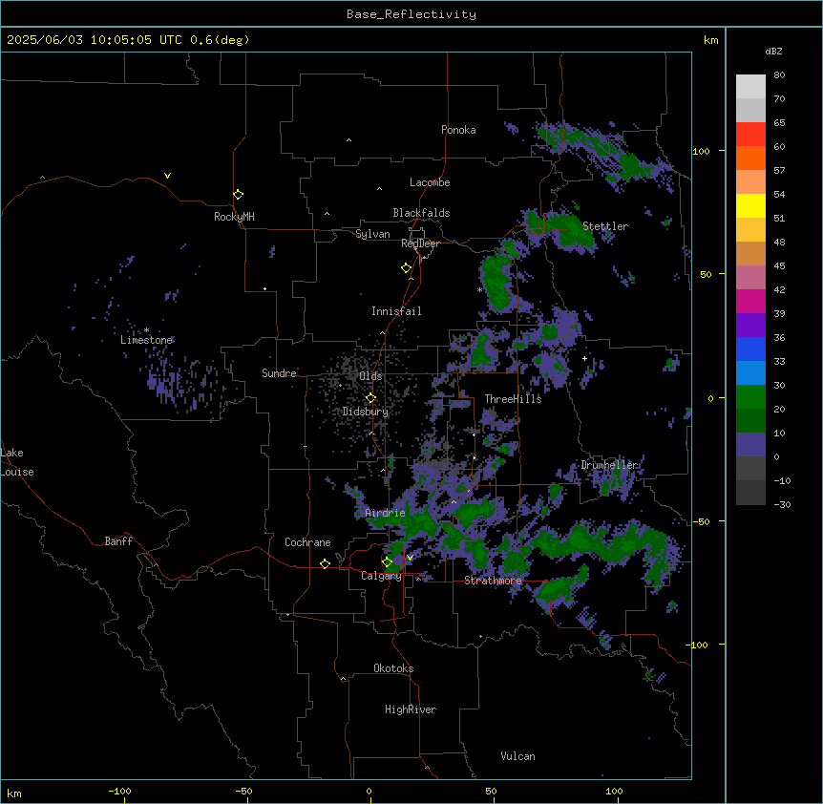The height and width of the screenshot is (804, 823).
Task: Click the yellow diamond marker near Olds
Action: pyautogui.click(x=370, y=398)
